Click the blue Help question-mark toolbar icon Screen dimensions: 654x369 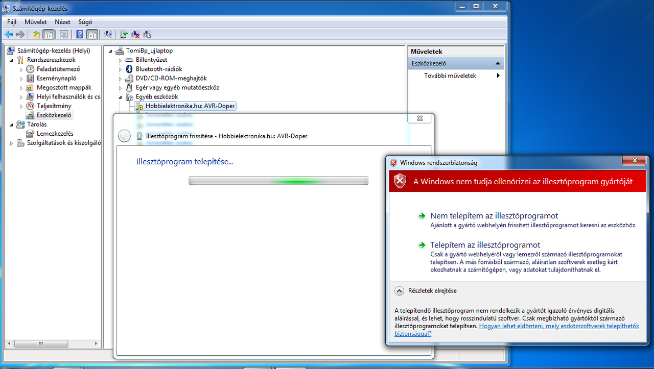[80, 35]
